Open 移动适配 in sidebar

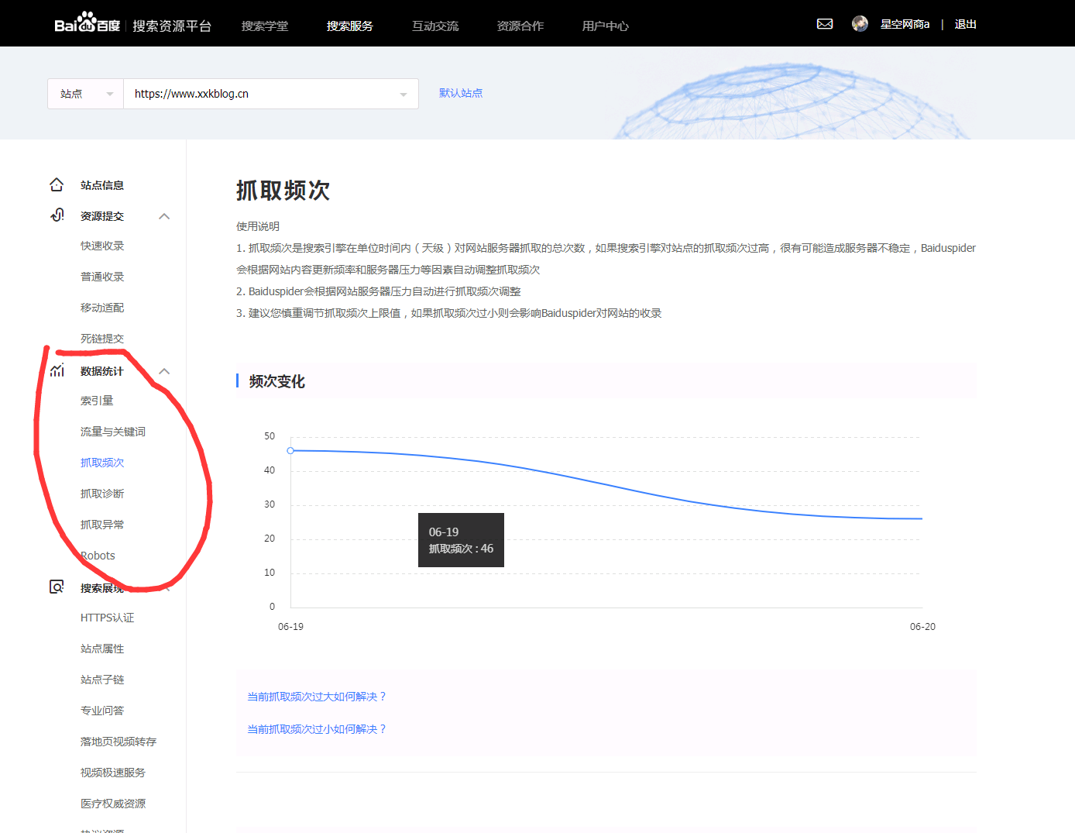[102, 308]
